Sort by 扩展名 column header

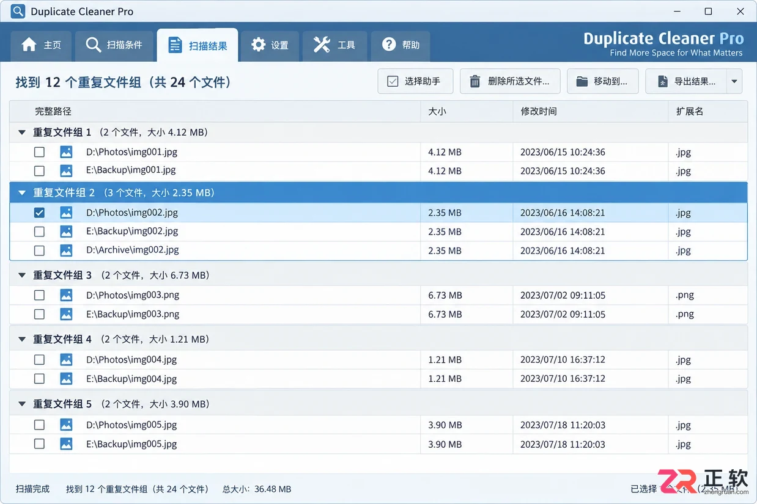click(708, 111)
